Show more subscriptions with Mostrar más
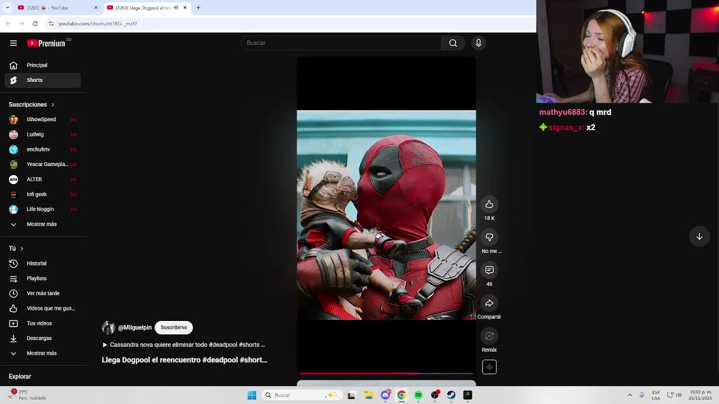This screenshot has height=404, width=719. coord(43,224)
